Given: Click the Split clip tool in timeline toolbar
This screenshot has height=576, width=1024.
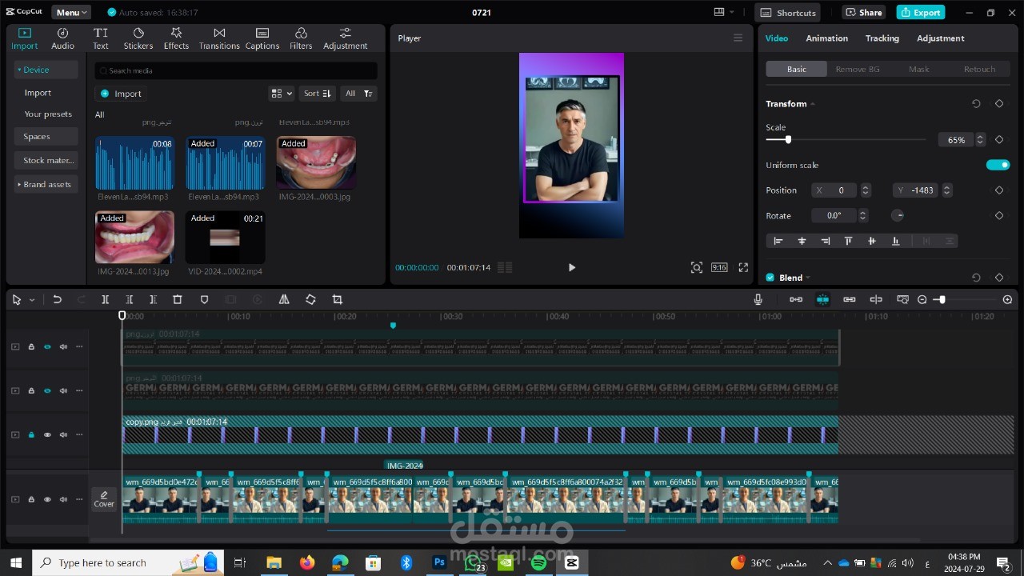Looking at the screenshot, I should coord(105,299).
